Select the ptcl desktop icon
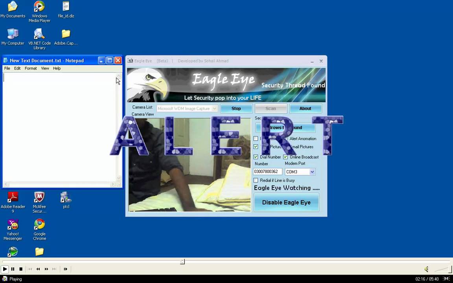Viewport: 453px width, 283px height. pos(66,200)
